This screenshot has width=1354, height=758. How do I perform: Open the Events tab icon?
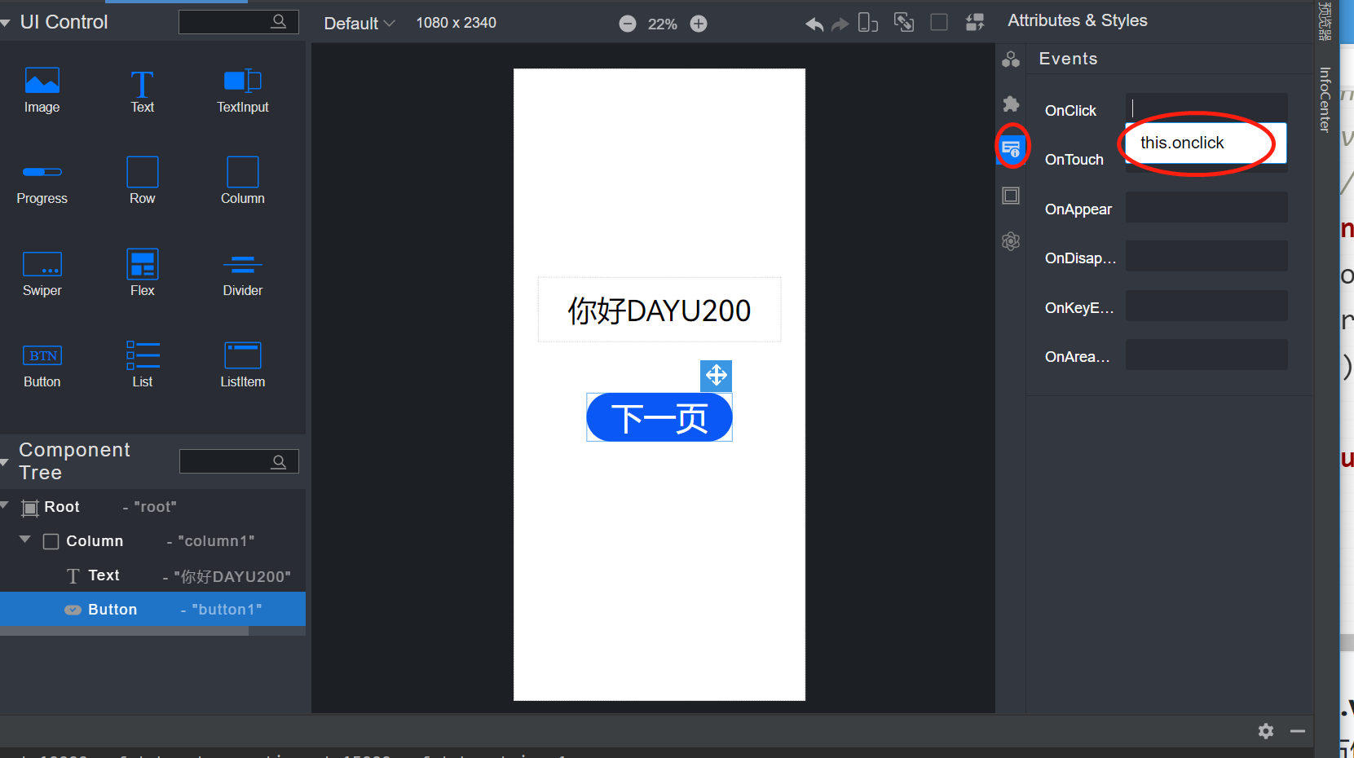coord(1011,149)
